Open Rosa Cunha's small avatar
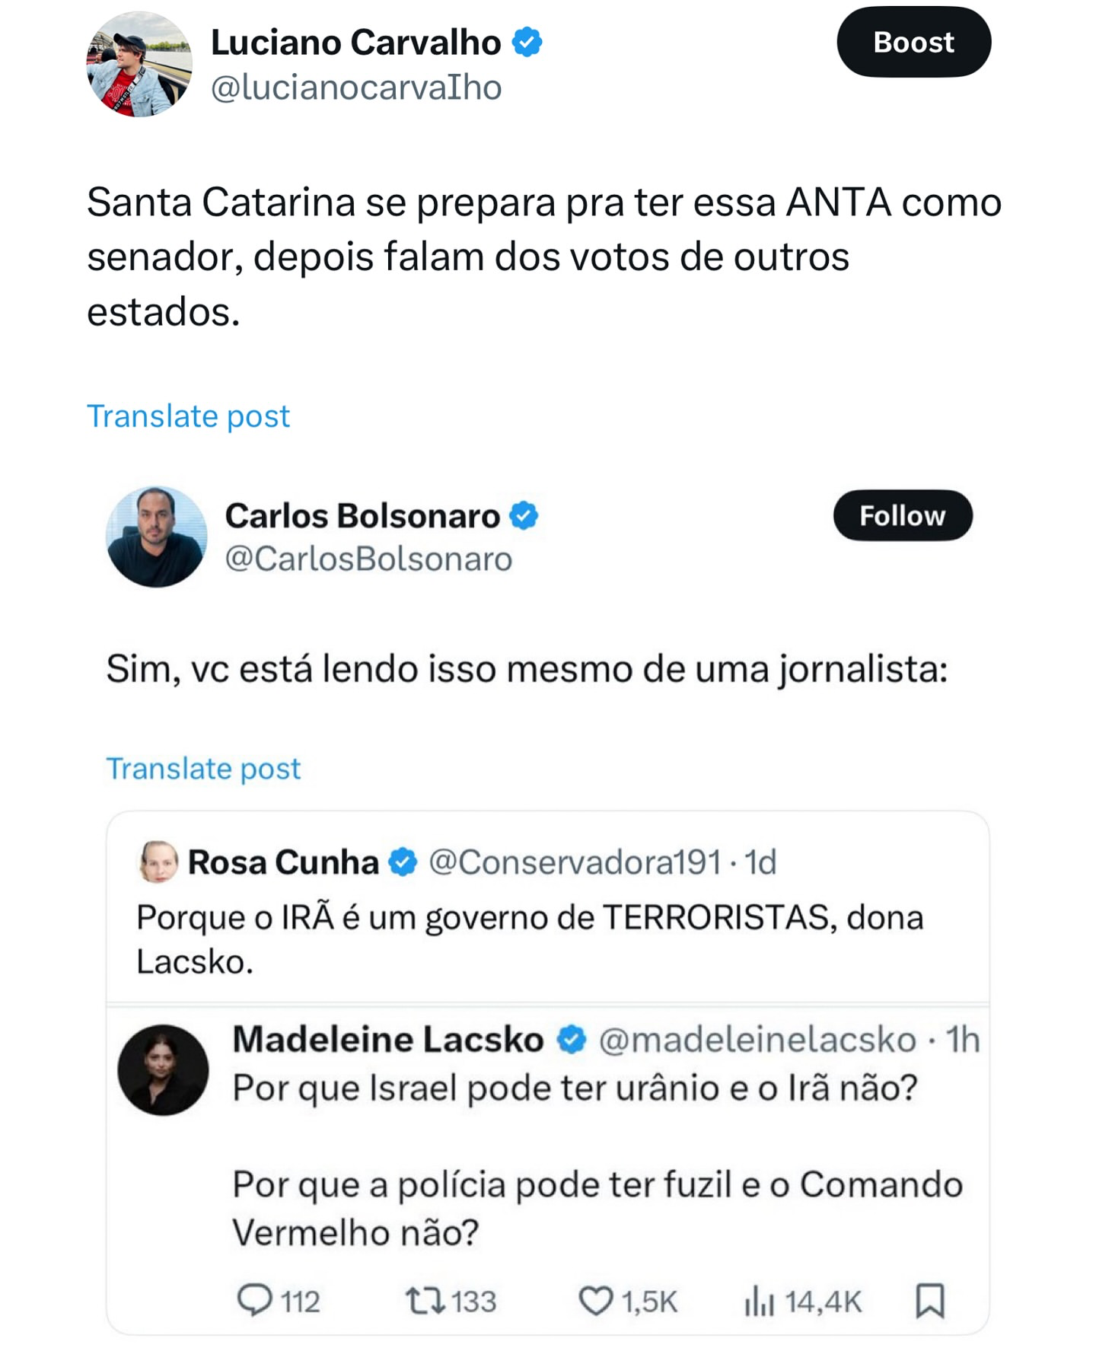The image size is (1096, 1367). pos(158,862)
